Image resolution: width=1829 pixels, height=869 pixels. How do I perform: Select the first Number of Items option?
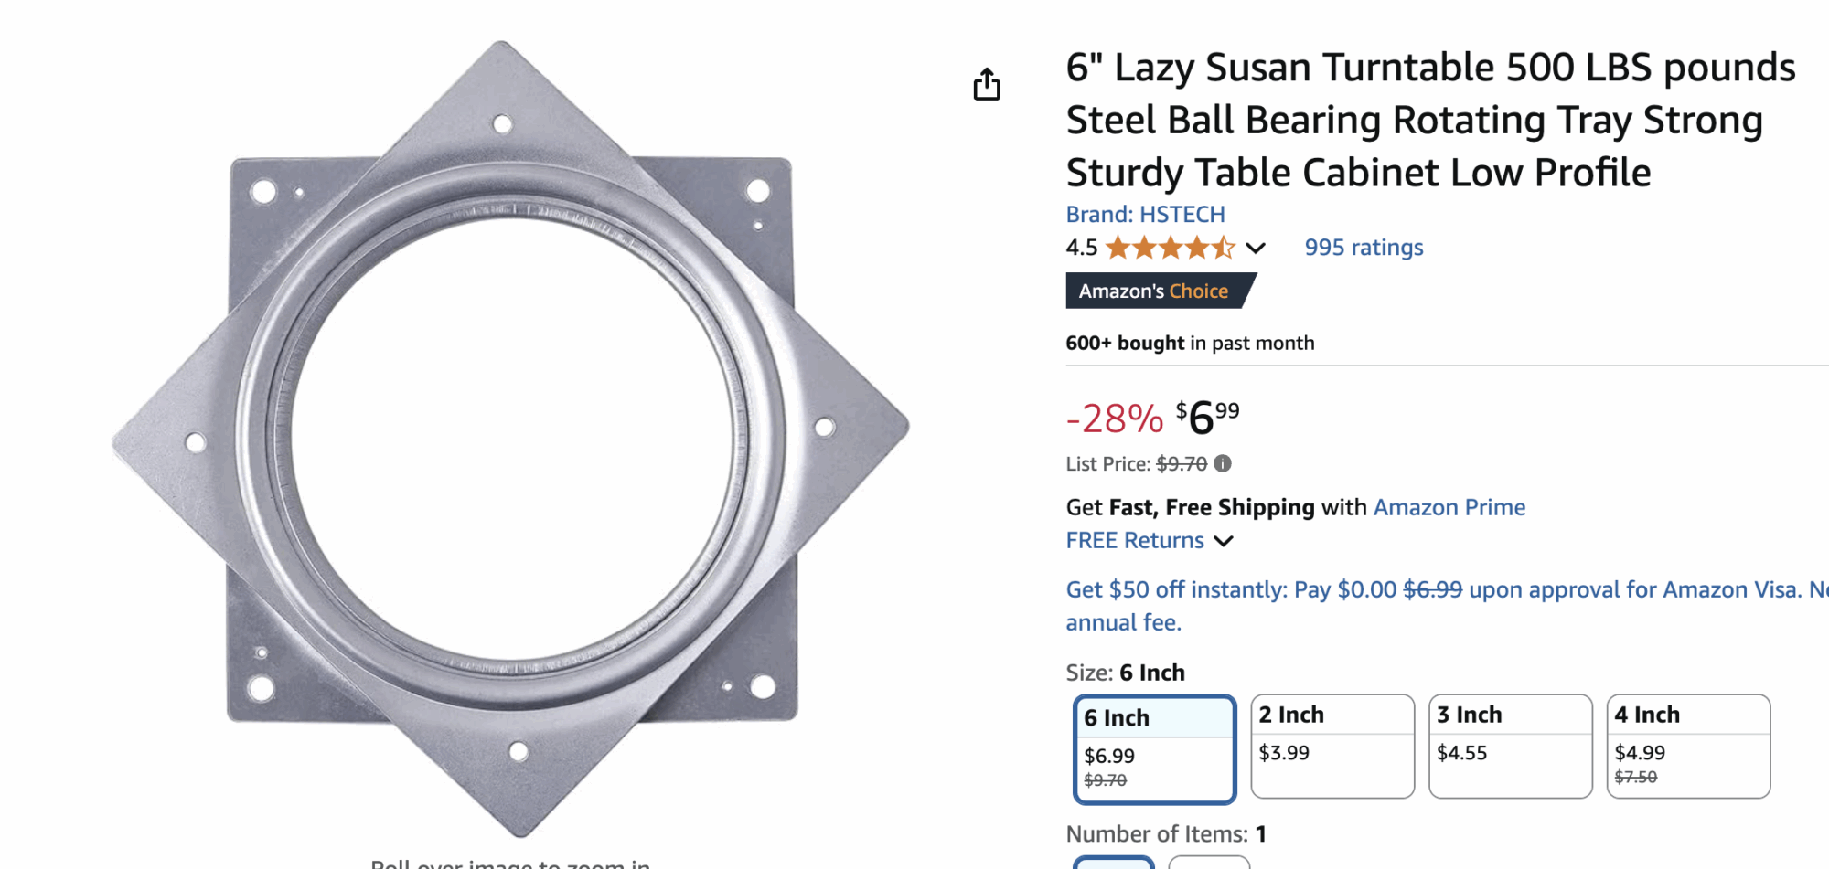click(x=1114, y=862)
